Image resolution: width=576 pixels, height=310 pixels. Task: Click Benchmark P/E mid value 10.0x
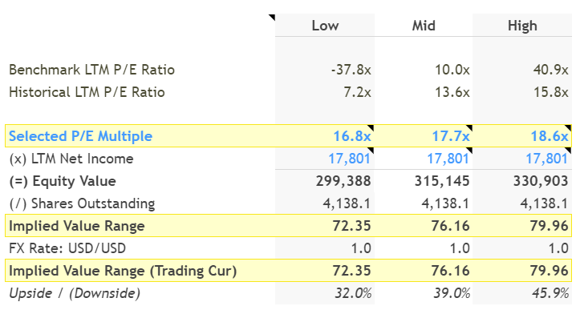[452, 70]
